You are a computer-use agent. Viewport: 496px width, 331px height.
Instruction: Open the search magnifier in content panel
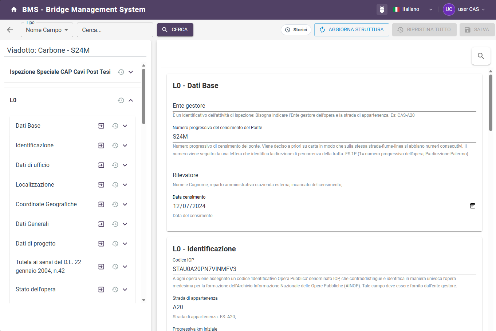click(481, 56)
